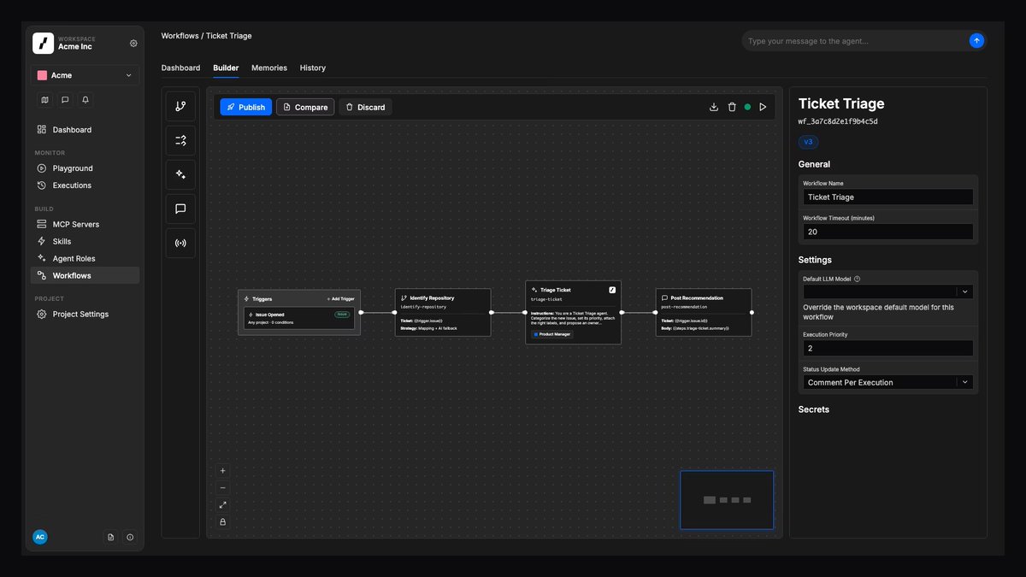Edit the Execution Priority field

[x=887, y=348]
